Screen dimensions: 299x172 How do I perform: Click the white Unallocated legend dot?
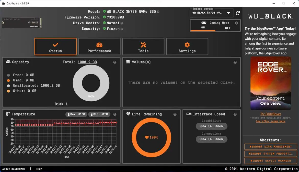[8, 86]
